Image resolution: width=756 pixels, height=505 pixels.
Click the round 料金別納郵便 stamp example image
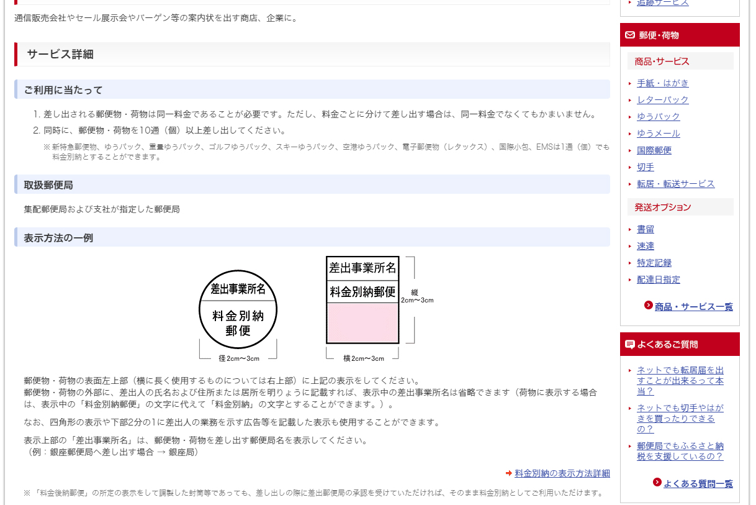[238, 310]
